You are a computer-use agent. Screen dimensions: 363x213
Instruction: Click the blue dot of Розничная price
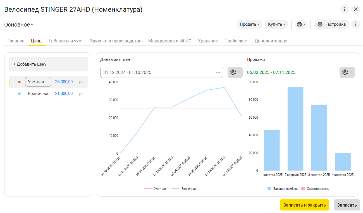coord(19,94)
